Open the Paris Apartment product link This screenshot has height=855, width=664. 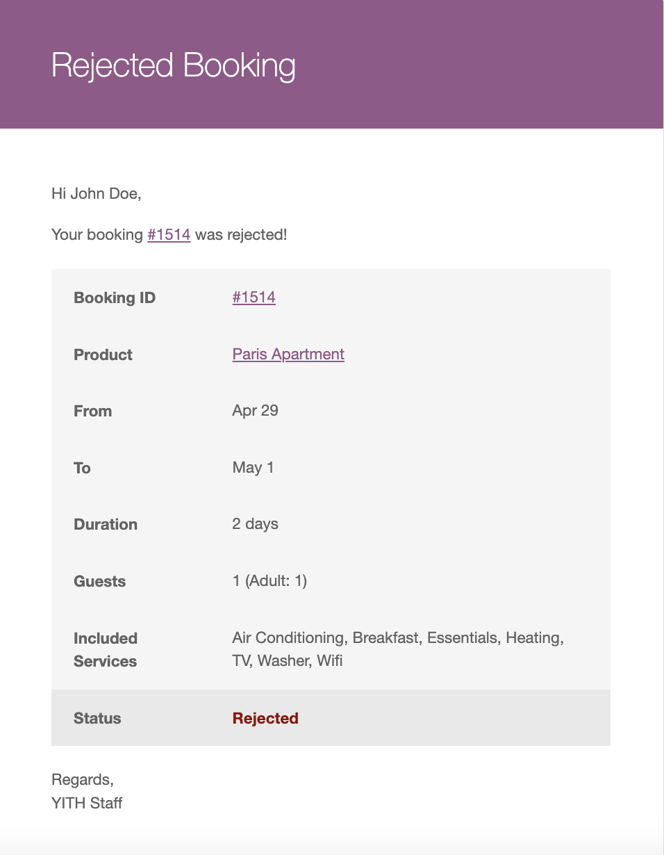tap(288, 355)
